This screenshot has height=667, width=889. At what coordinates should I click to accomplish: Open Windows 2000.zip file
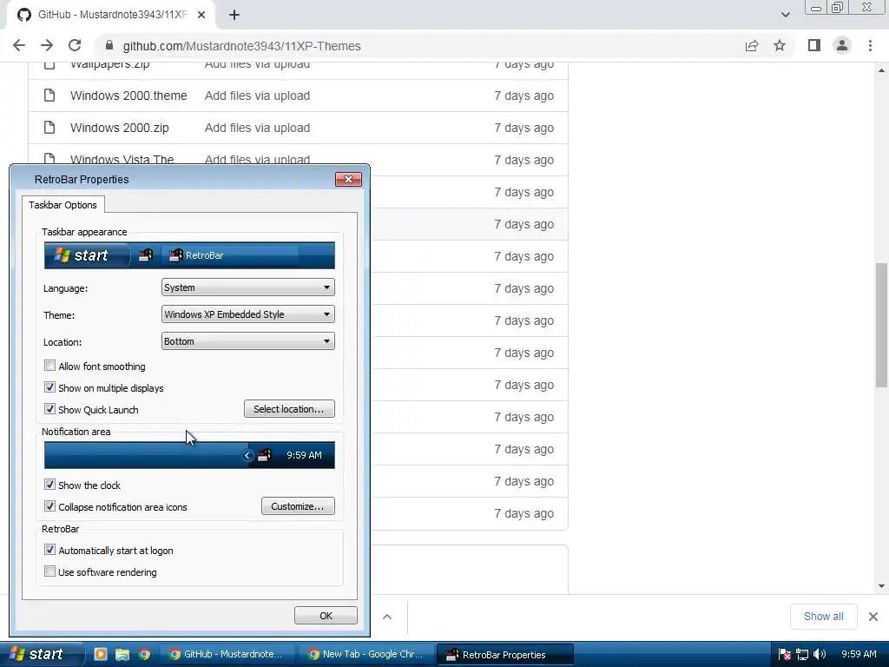click(120, 128)
